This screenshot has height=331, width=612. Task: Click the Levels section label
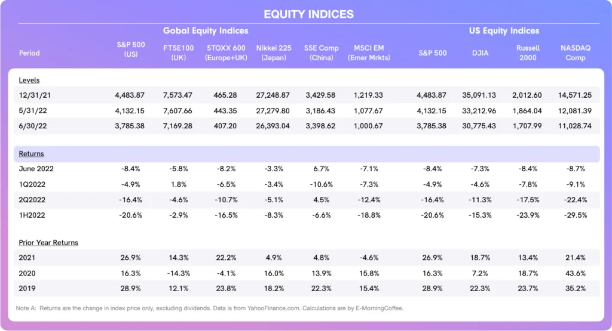point(29,81)
